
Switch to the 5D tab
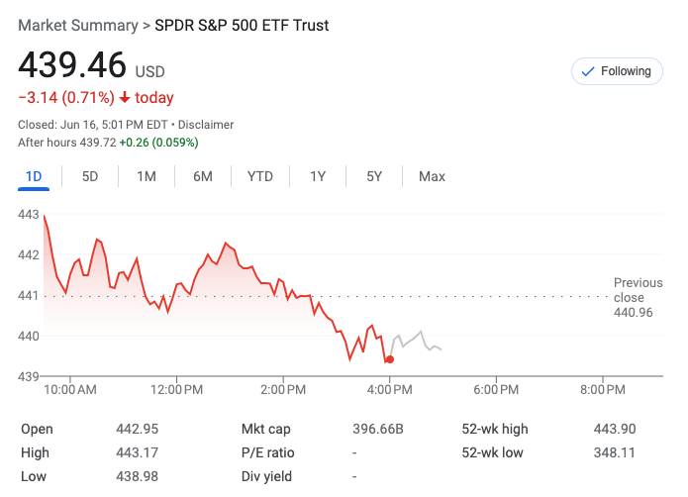(x=90, y=177)
